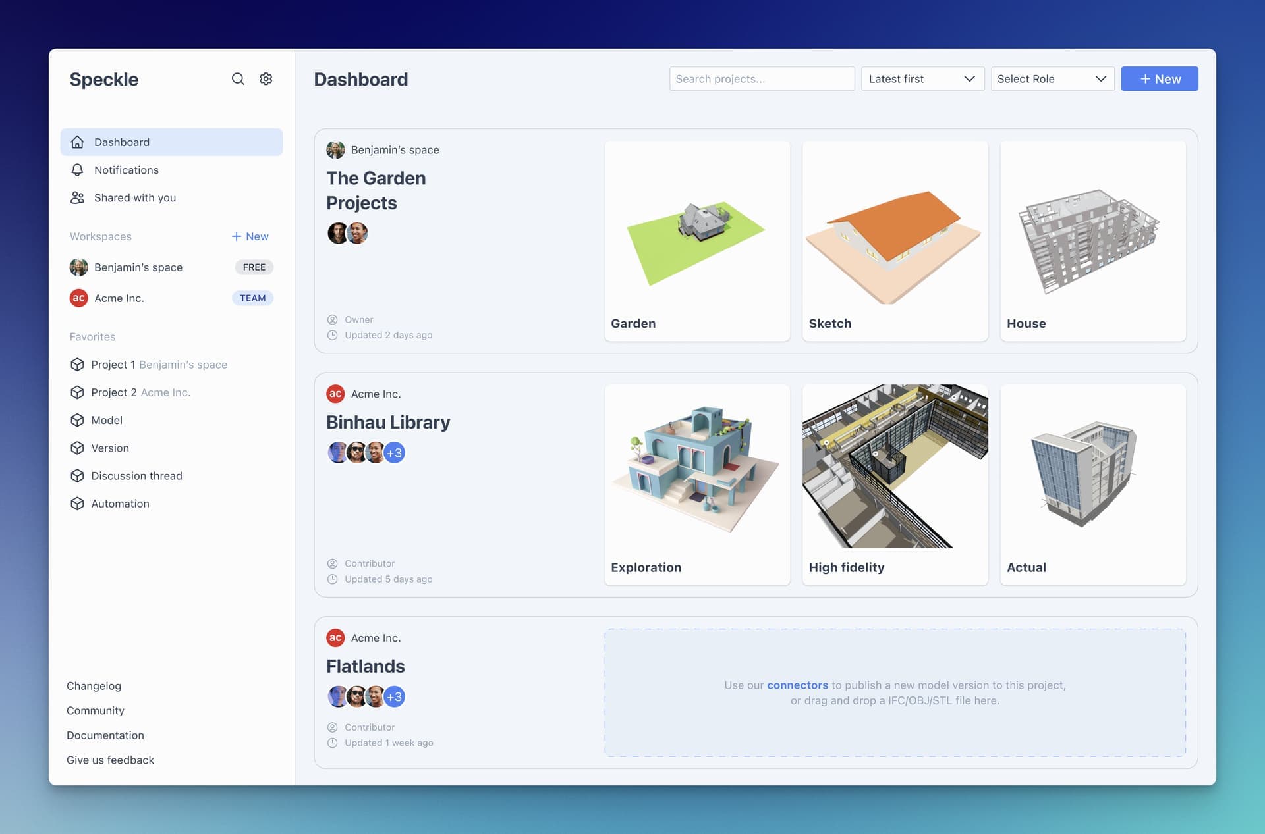Click the Dashboard home icon
The image size is (1265, 834).
(77, 142)
